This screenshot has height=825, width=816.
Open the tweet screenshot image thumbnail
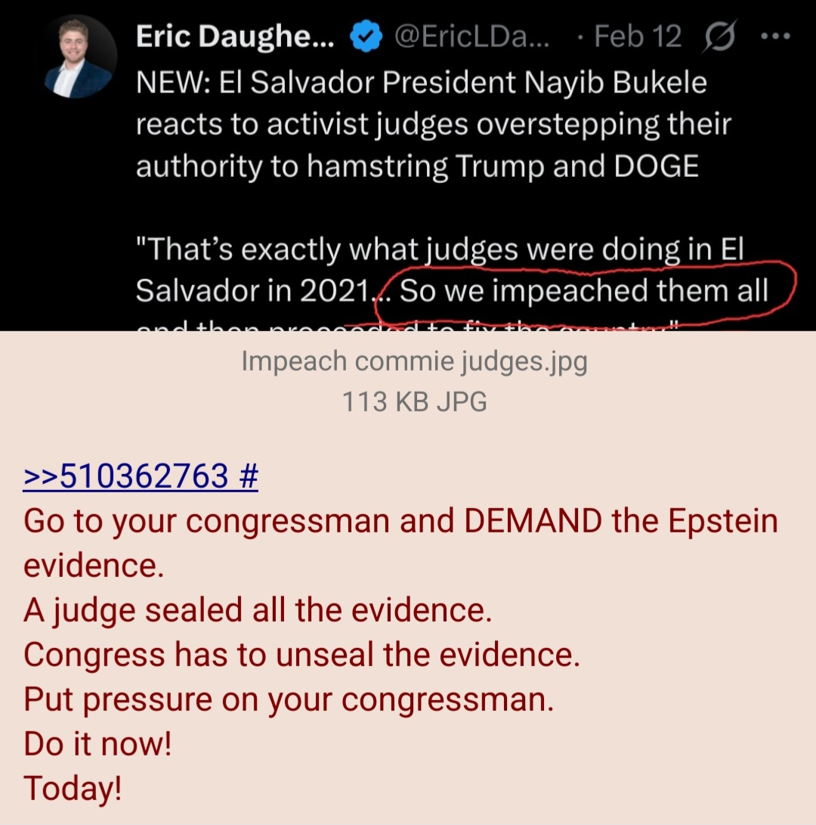point(408,166)
